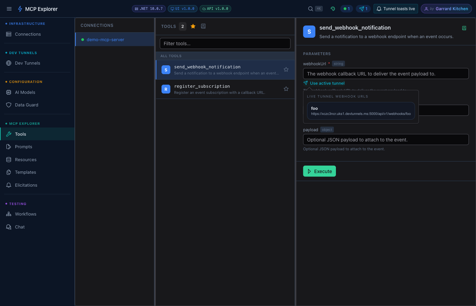Viewport: 476px width, 306px height.
Task: Select the register_subscription tool
Action: 225,89
